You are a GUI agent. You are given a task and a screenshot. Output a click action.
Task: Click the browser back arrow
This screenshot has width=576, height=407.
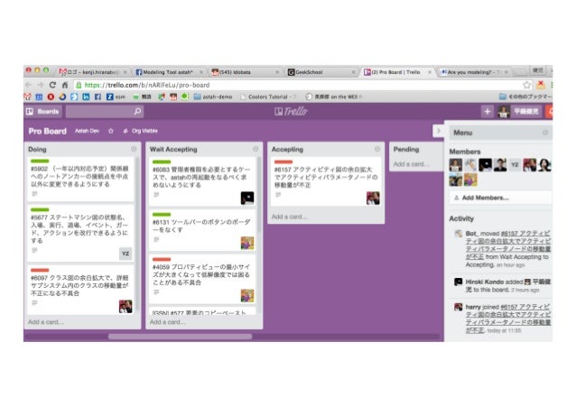(28, 85)
